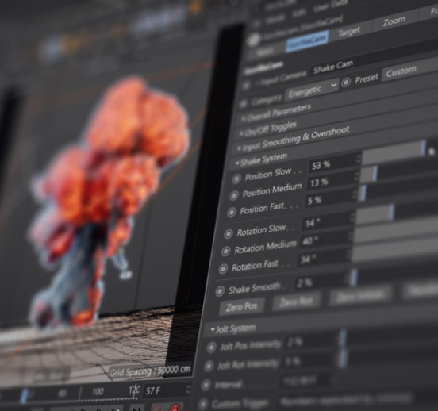Toggle Position Medium keyframe dot
The width and height of the screenshot is (438, 411).
(x=234, y=195)
